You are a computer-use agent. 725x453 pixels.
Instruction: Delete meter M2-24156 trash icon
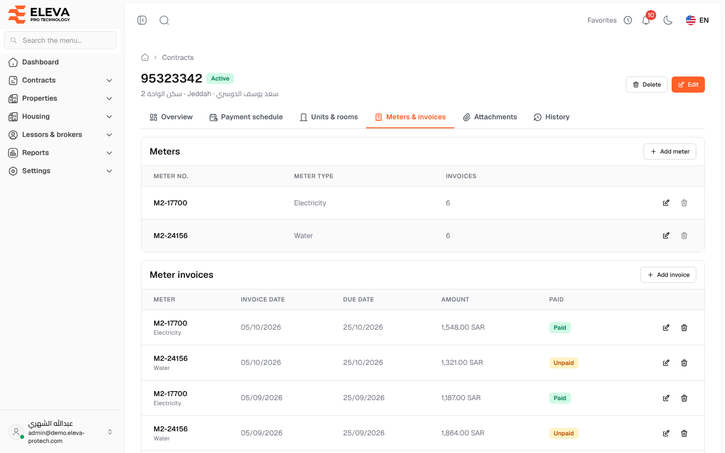(684, 236)
